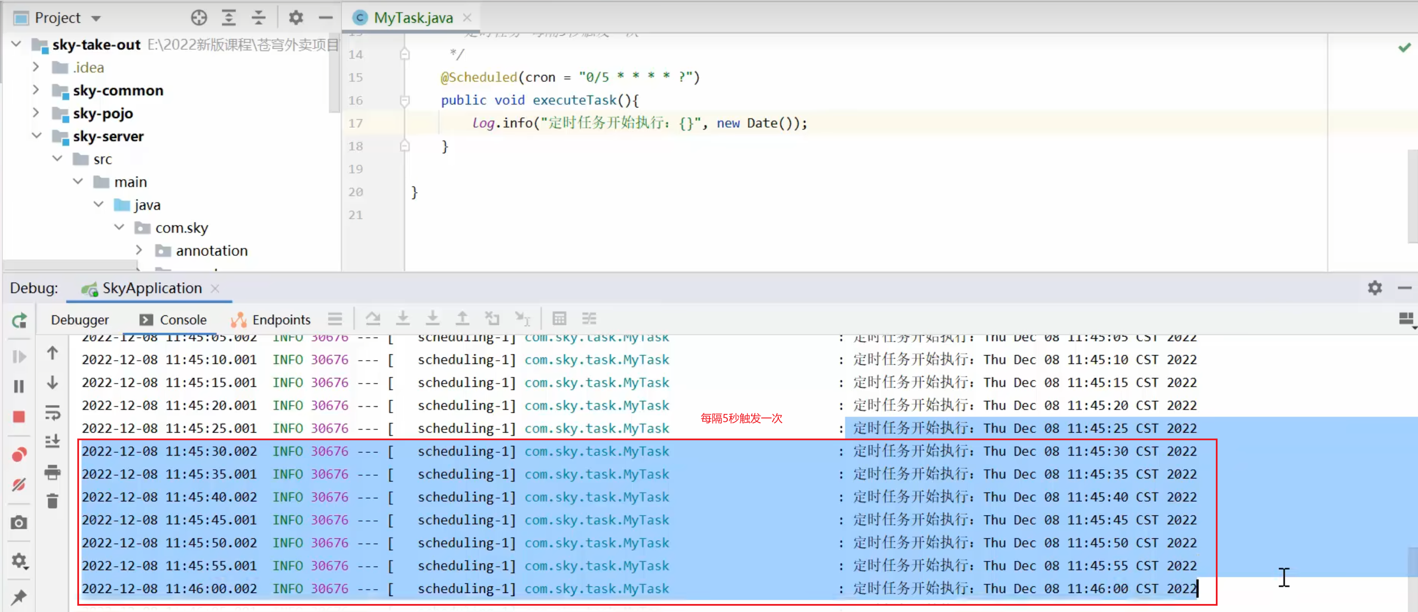
Task: Open the Project view switcher dropdown
Action: pyautogui.click(x=95, y=17)
